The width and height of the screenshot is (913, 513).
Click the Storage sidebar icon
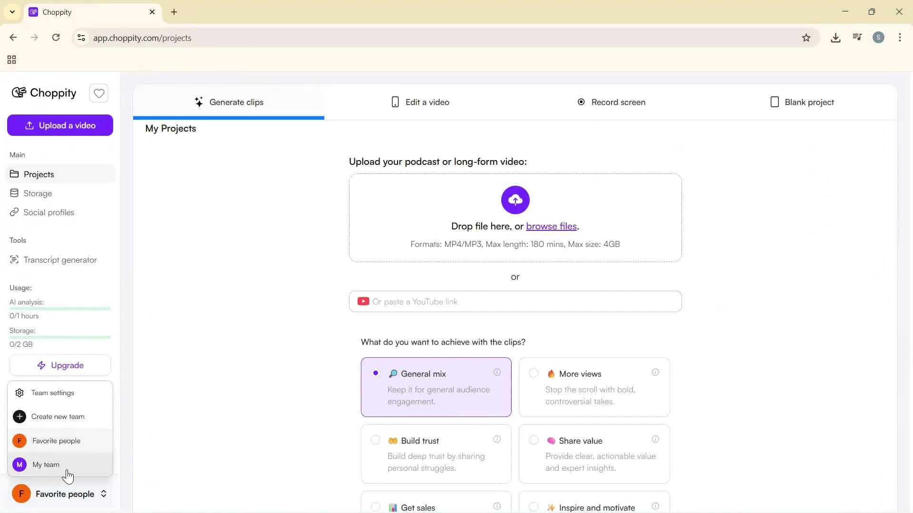point(14,193)
